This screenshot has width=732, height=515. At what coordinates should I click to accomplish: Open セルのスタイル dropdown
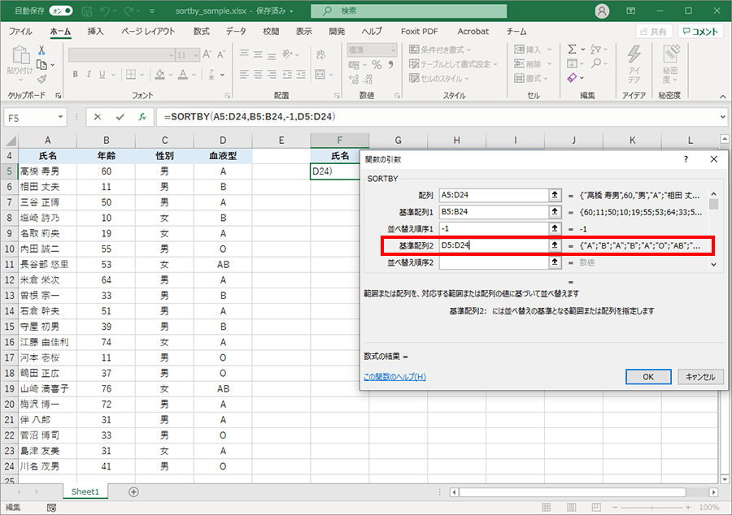pyautogui.click(x=439, y=78)
